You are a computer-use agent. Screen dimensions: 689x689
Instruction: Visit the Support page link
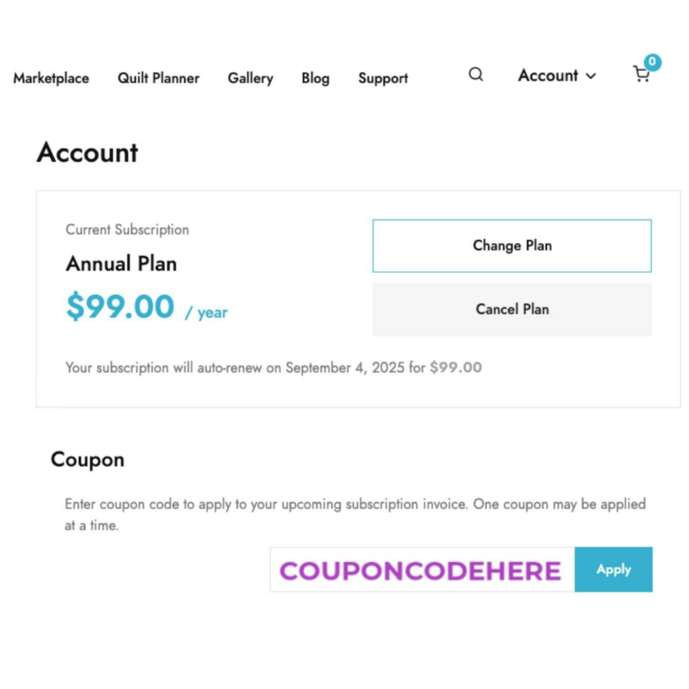383,78
